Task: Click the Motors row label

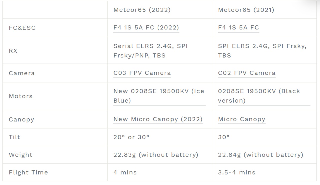Action: pyautogui.click(x=21, y=96)
